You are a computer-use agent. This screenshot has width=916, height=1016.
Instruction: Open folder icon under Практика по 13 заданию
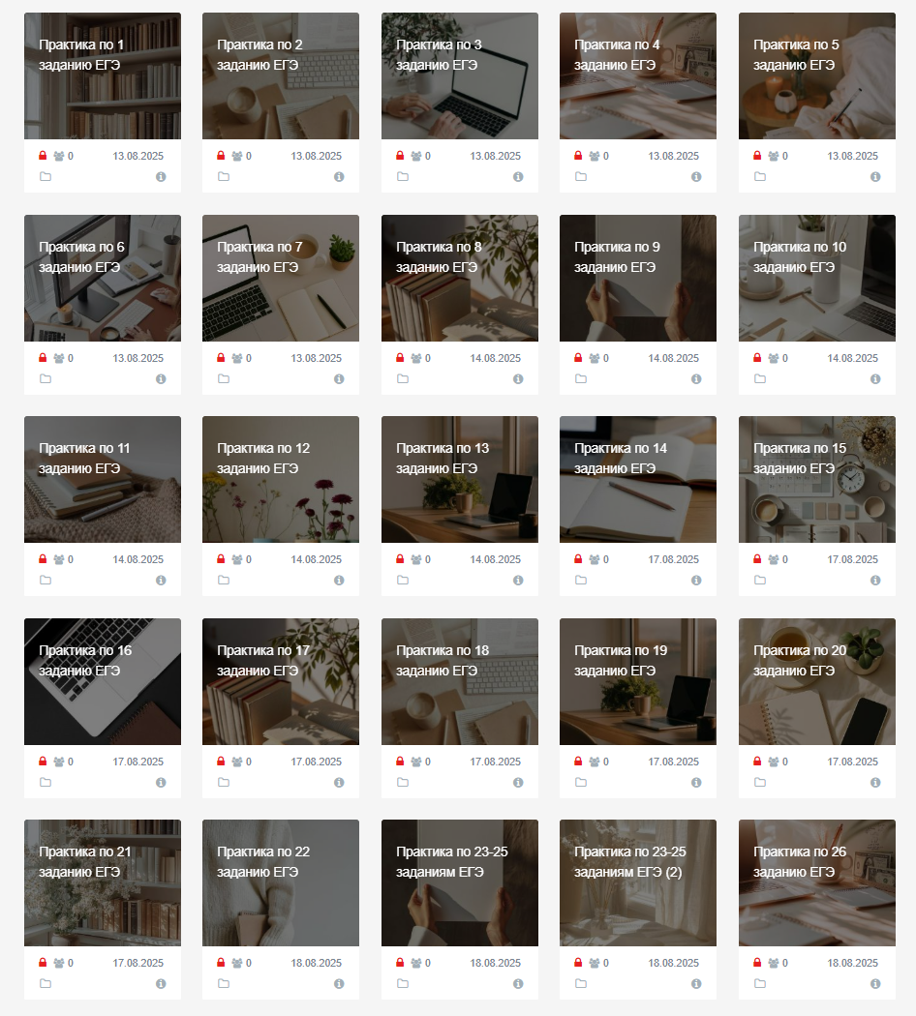(403, 580)
